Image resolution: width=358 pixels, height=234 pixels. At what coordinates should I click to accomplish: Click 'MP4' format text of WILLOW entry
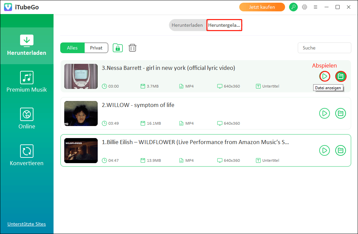189,123
